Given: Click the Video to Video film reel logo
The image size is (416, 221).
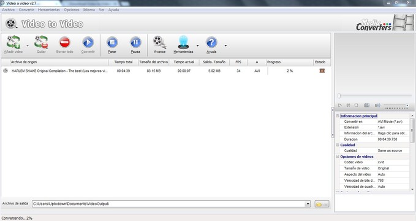Looking at the screenshot, I should [11, 23].
